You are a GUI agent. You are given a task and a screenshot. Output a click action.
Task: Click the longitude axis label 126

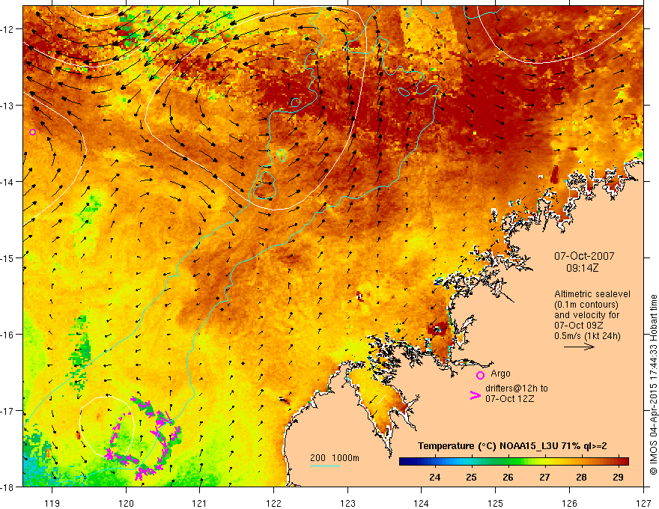pos(569,503)
